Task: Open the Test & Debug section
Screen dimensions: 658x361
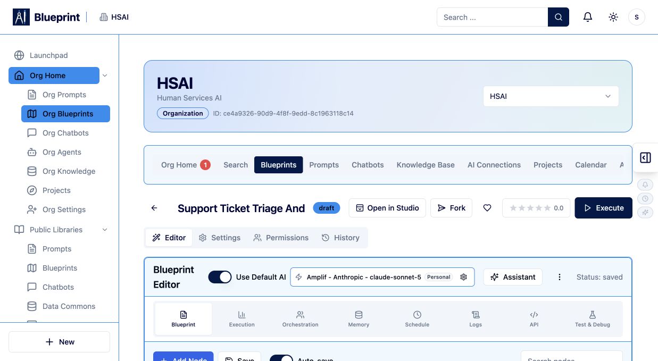Action: tap(593, 319)
